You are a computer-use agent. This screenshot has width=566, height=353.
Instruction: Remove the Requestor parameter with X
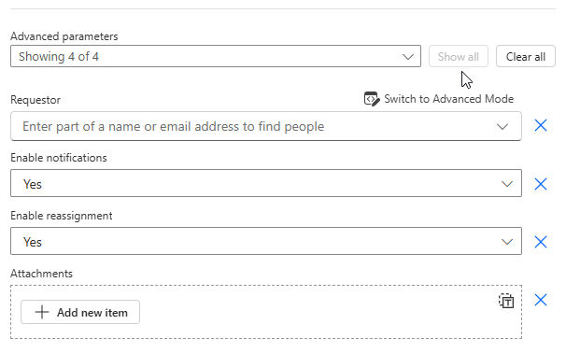541,126
